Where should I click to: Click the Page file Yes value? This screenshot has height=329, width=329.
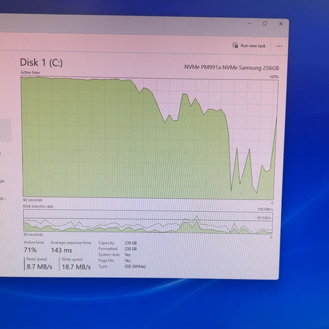(x=127, y=260)
